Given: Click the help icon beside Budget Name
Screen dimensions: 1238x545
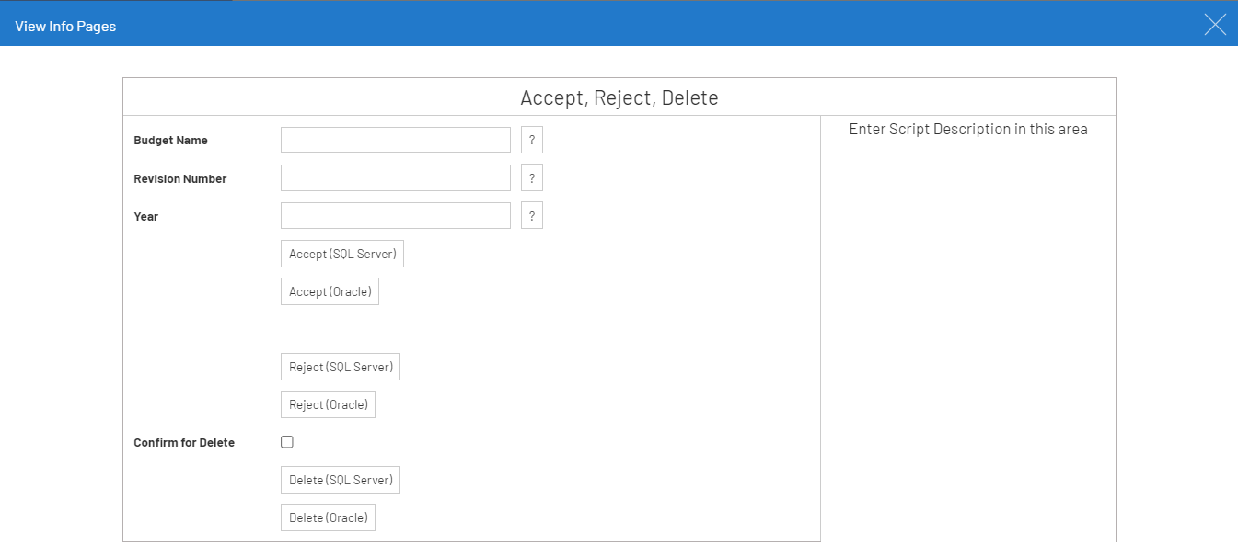Looking at the screenshot, I should click(x=531, y=141).
